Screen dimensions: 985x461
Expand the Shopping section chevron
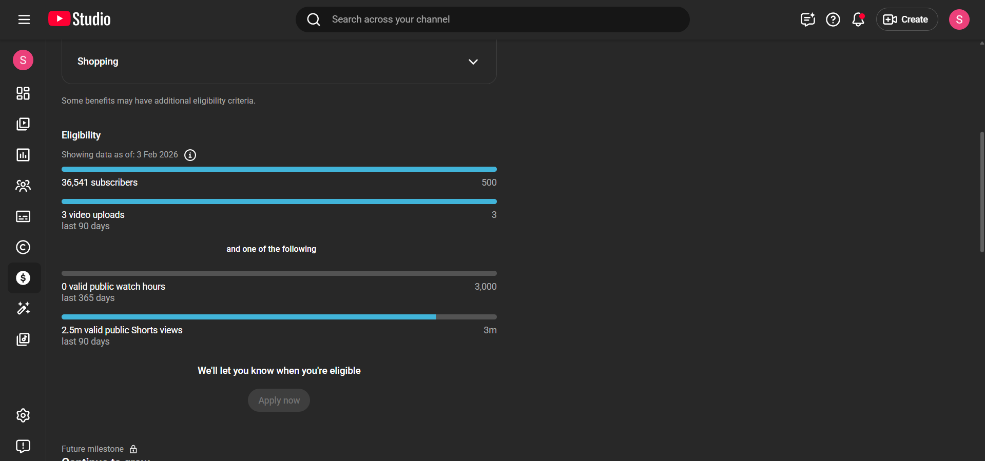pos(473,62)
